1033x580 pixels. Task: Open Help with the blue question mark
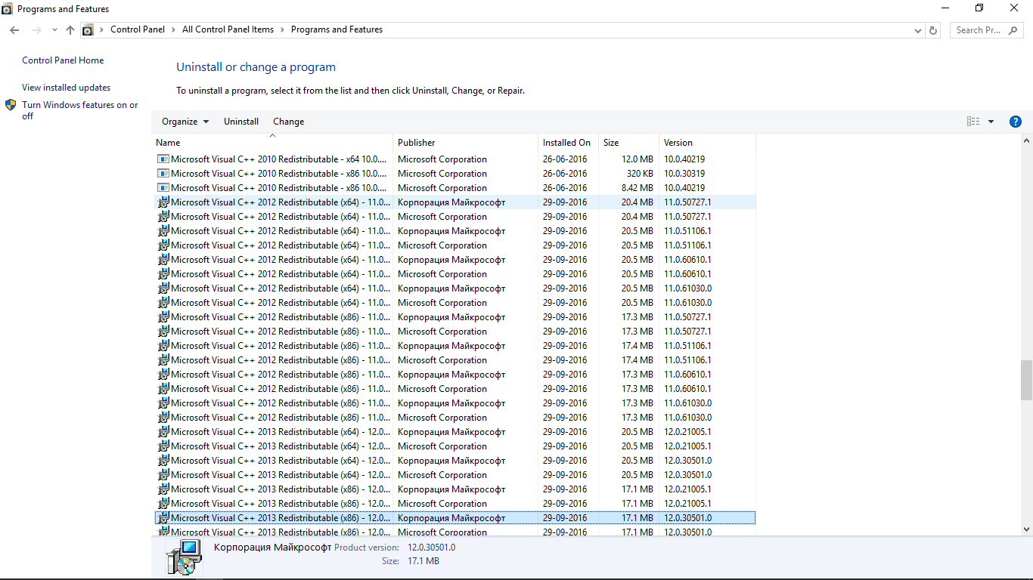click(x=1016, y=122)
